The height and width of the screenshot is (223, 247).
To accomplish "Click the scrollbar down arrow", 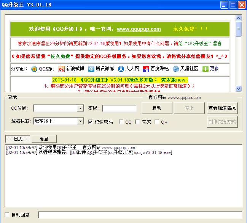I will tap(239, 88).
